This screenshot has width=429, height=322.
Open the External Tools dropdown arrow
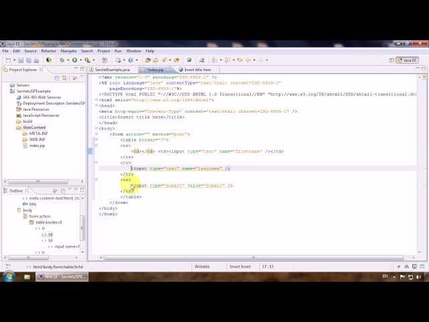(x=94, y=60)
